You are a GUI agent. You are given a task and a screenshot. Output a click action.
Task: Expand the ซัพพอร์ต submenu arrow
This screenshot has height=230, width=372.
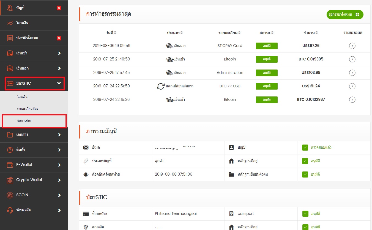59,210
